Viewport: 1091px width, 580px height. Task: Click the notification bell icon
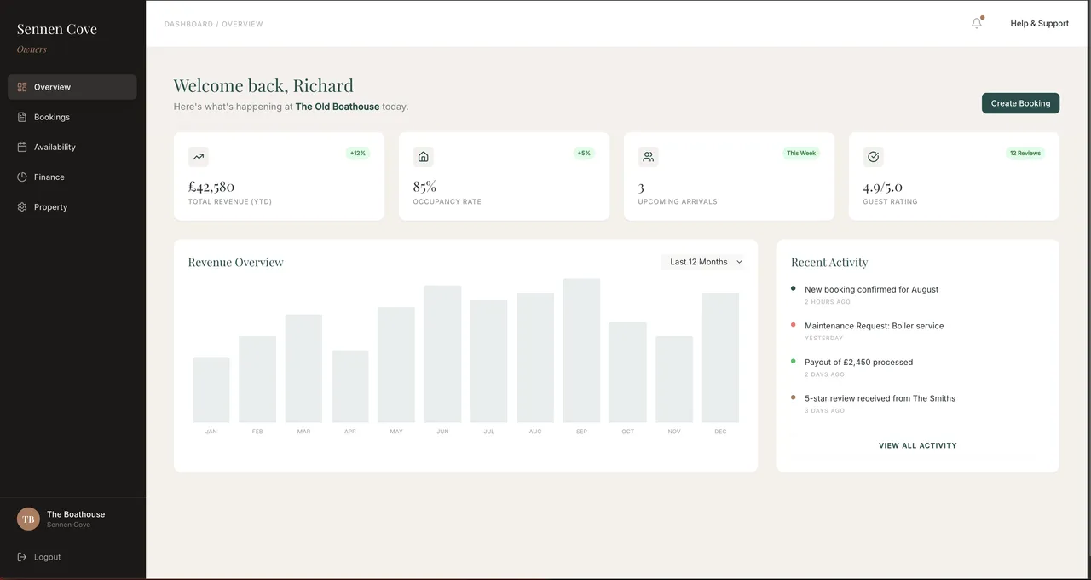977,23
